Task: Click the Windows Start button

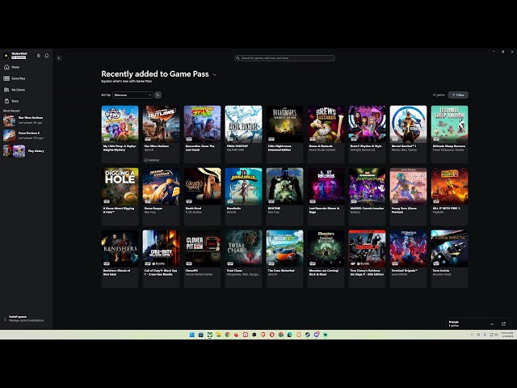Action: tap(192, 335)
